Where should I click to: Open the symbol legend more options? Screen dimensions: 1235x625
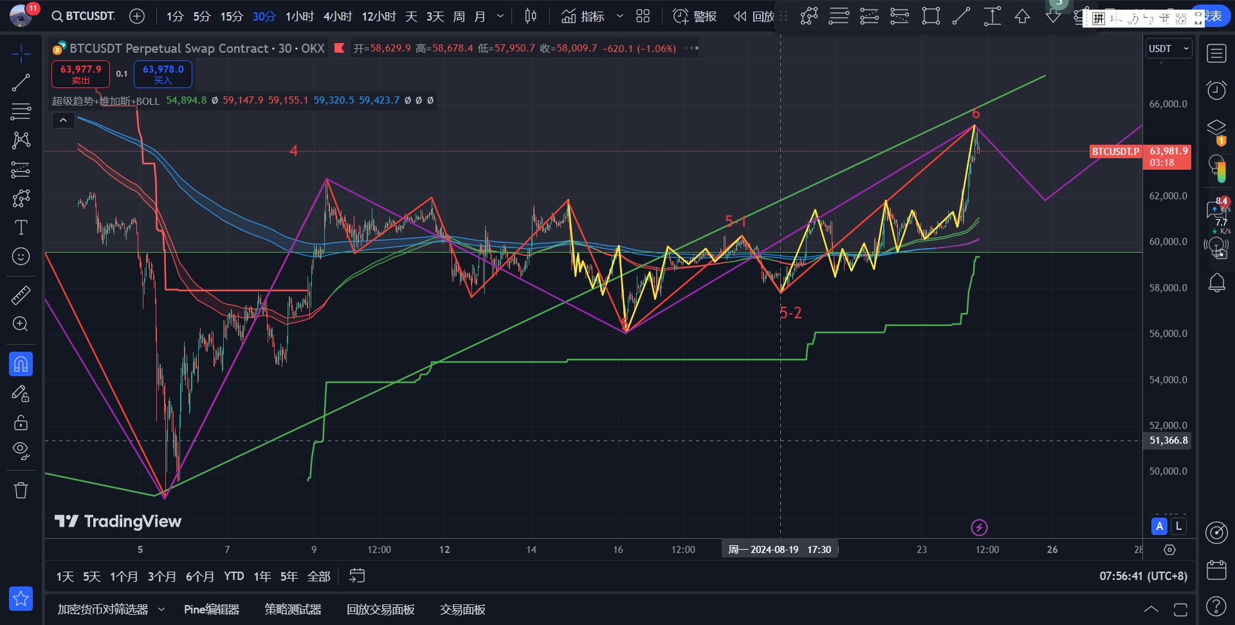point(691,48)
